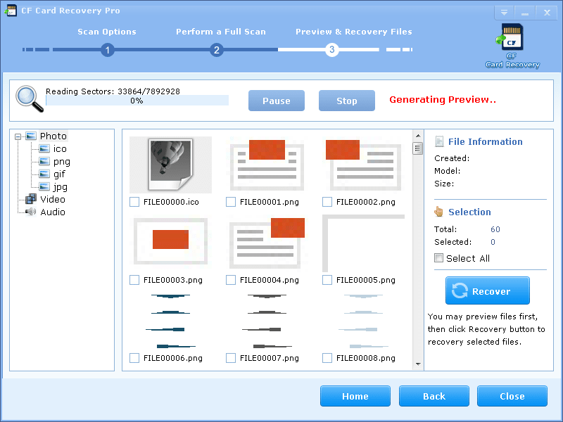Click the magnifying glass scan icon
Image resolution: width=563 pixels, height=422 pixels.
(x=30, y=98)
